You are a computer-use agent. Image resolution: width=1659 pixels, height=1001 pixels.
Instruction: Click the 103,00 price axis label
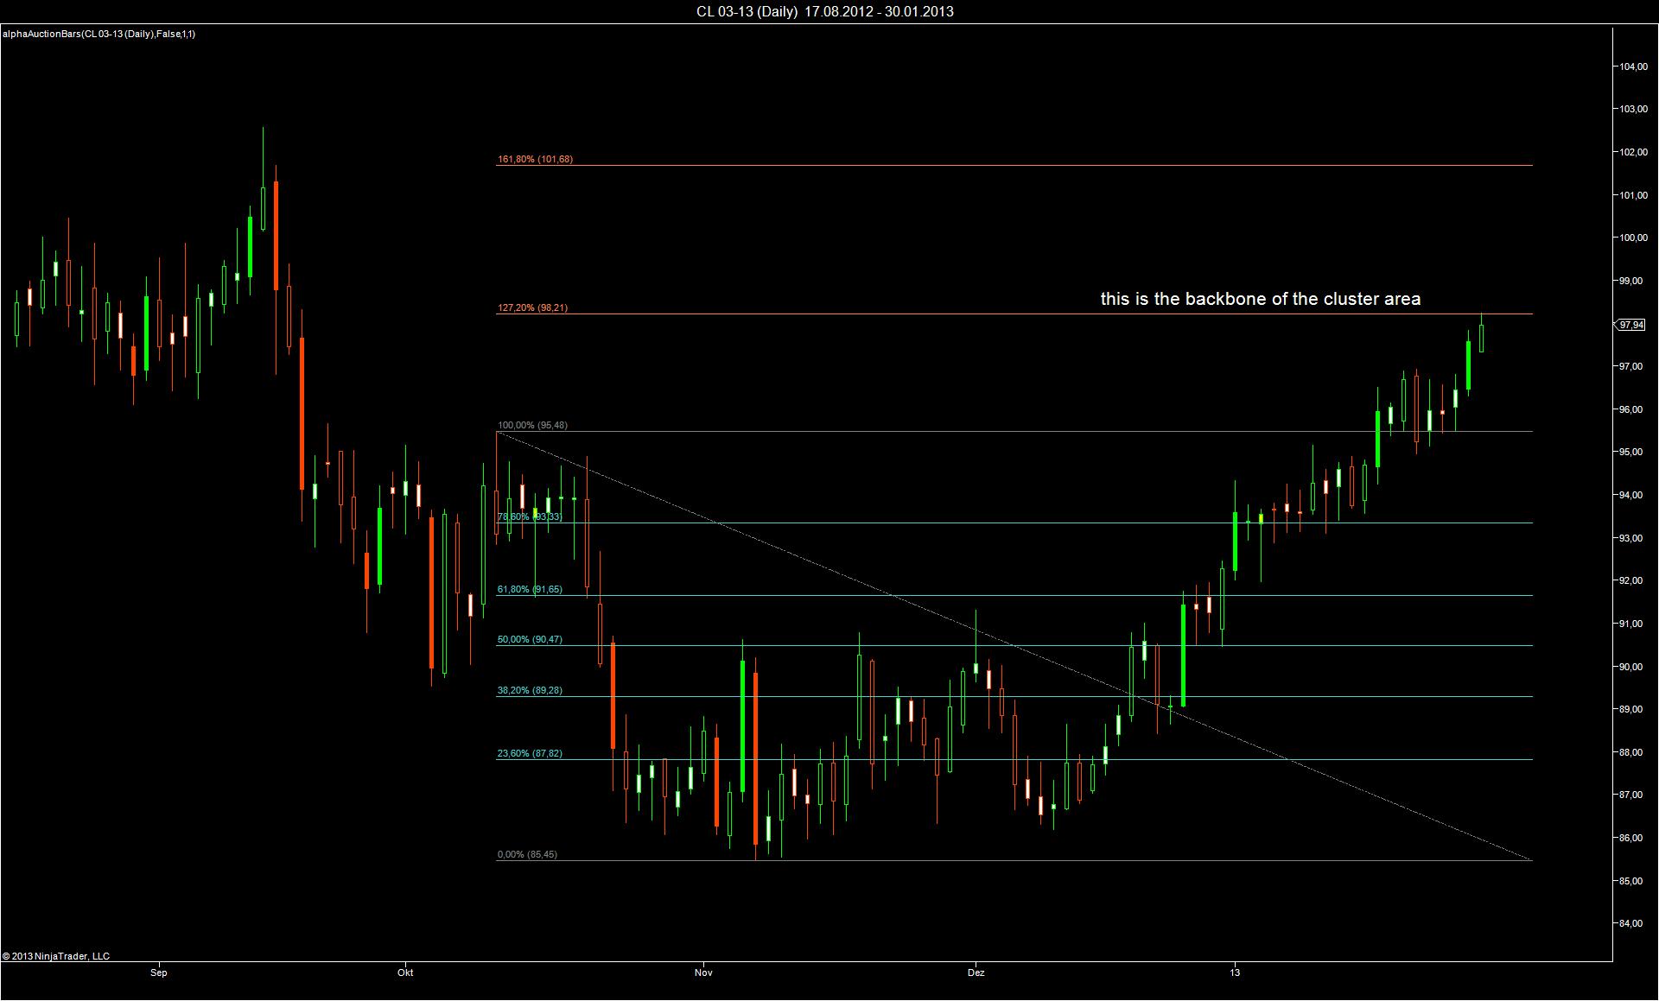click(x=1632, y=110)
